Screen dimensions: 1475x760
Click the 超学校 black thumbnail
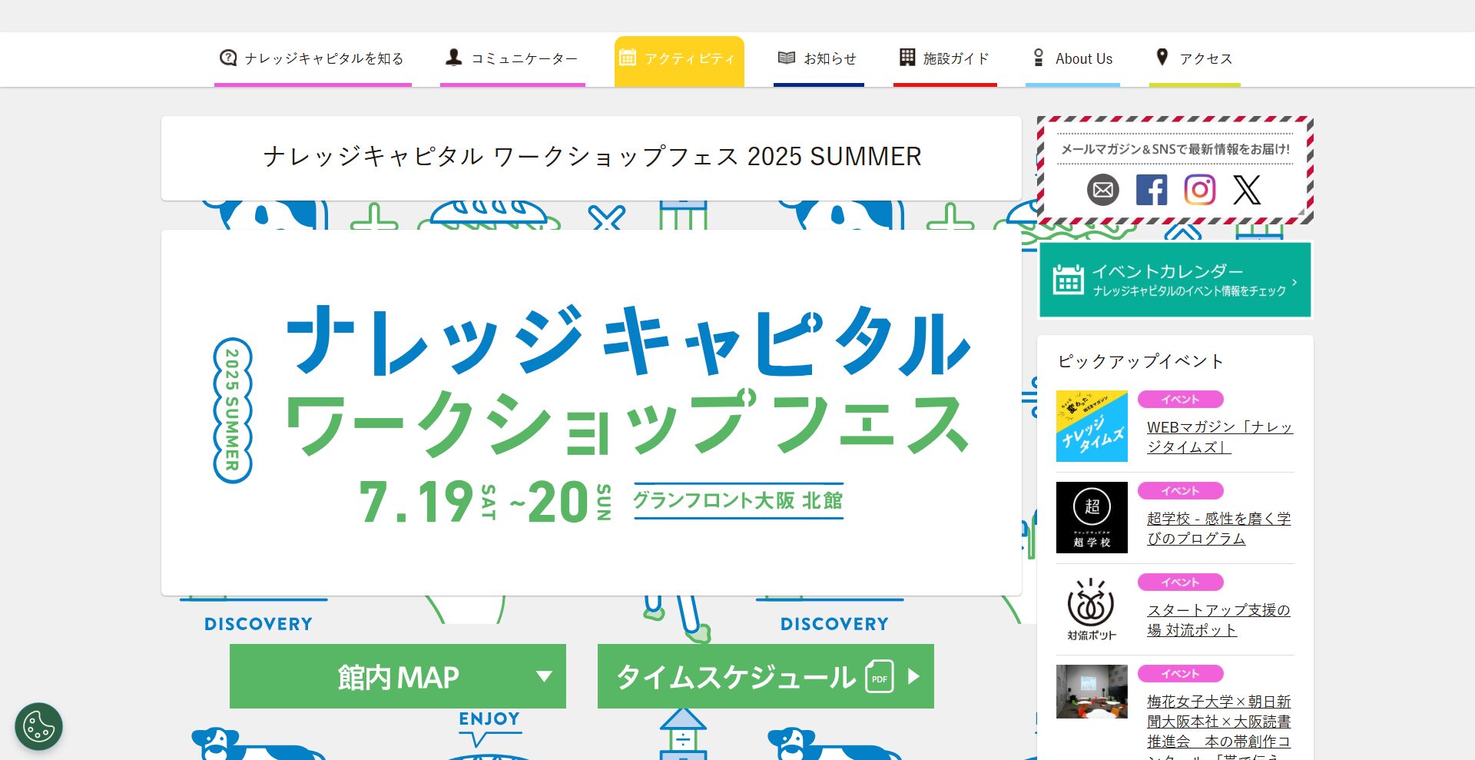click(1092, 517)
